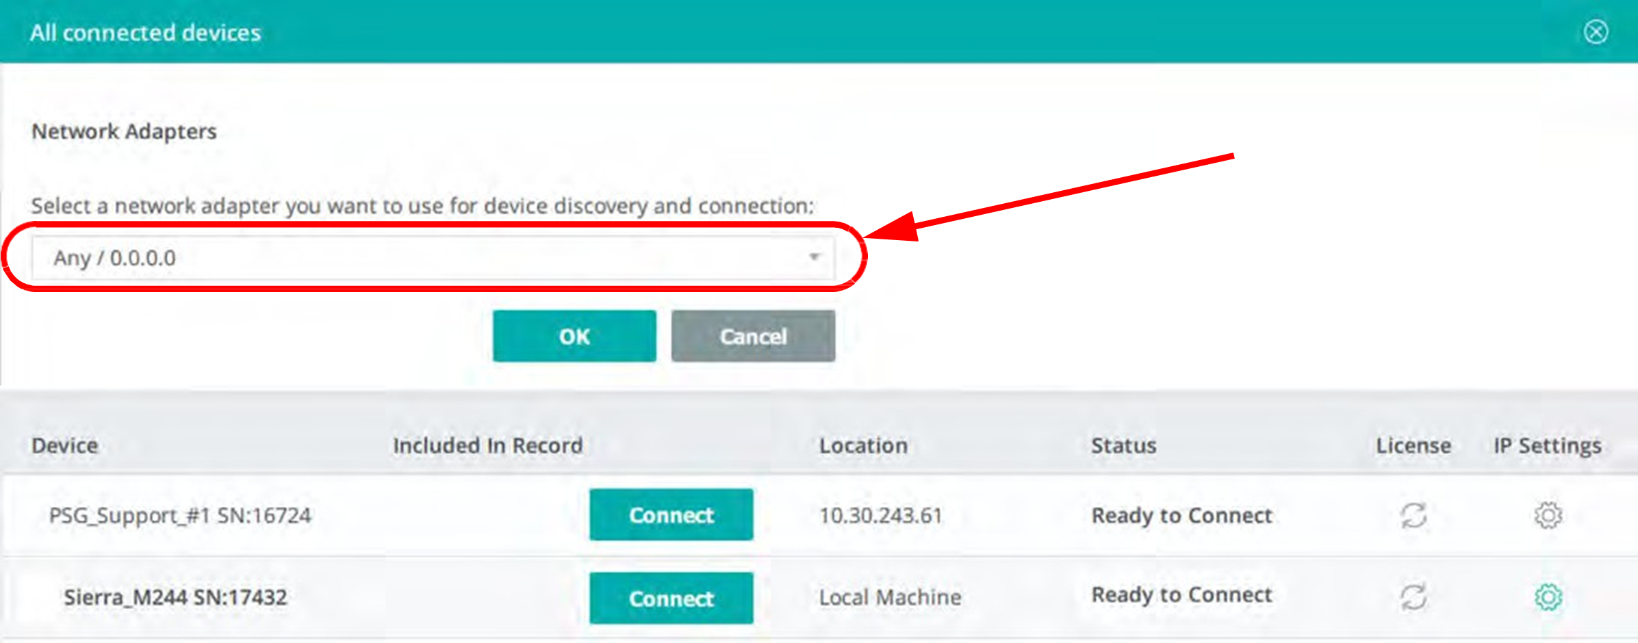Sort by the Status column header
The image size is (1638, 643).
1123,445
